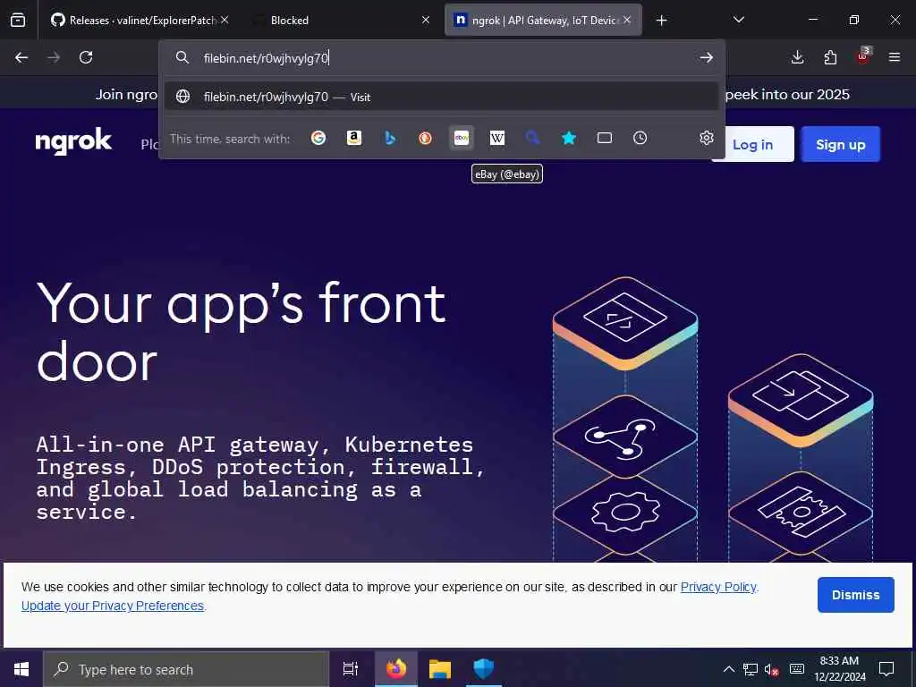Image resolution: width=916 pixels, height=687 pixels.
Task: Open the Downloads panel
Action: pos(797,57)
